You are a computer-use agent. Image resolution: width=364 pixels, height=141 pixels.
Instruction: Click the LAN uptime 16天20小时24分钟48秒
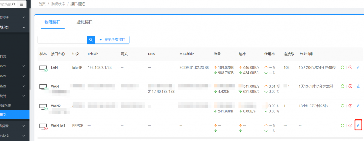317,67
